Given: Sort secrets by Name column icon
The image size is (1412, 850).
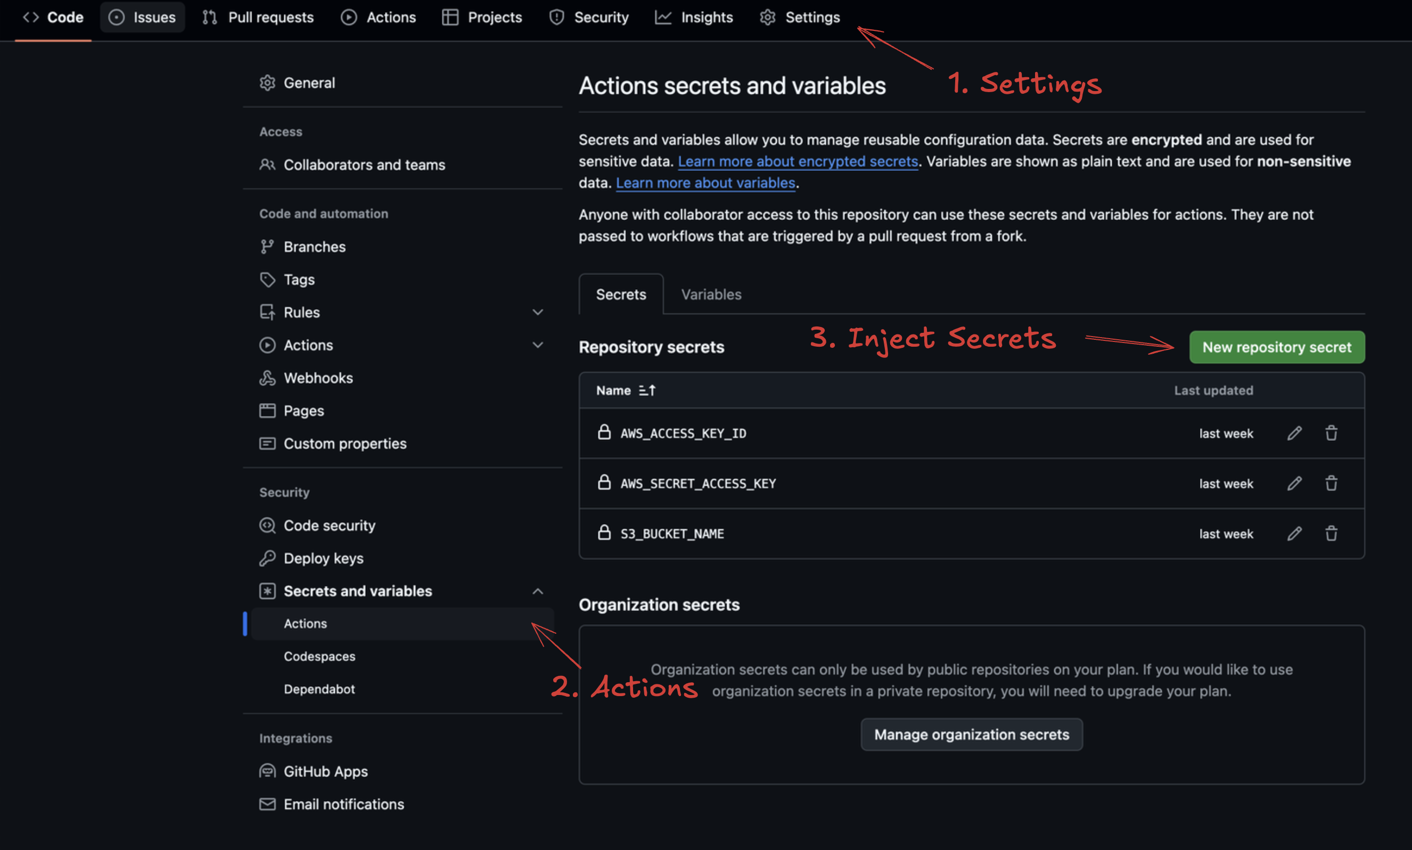Looking at the screenshot, I should coord(647,390).
